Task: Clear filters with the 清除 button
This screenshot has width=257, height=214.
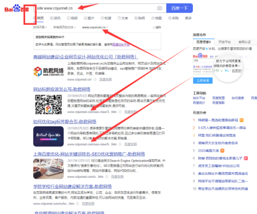Action: point(157,28)
